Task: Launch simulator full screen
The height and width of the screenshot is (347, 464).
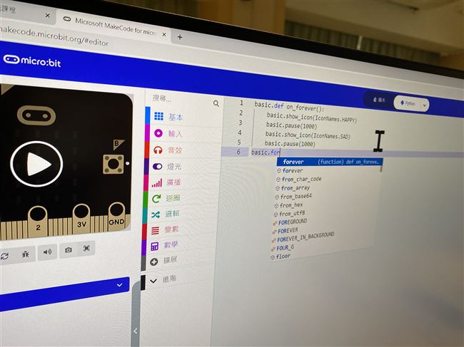Action: pos(86,248)
